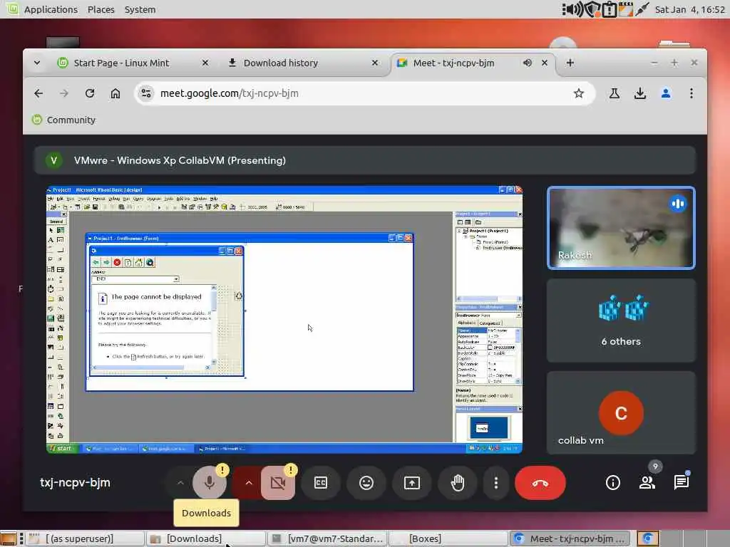Toggle the camera button in Meet
This screenshot has height=547, width=730.
pyautogui.click(x=278, y=483)
